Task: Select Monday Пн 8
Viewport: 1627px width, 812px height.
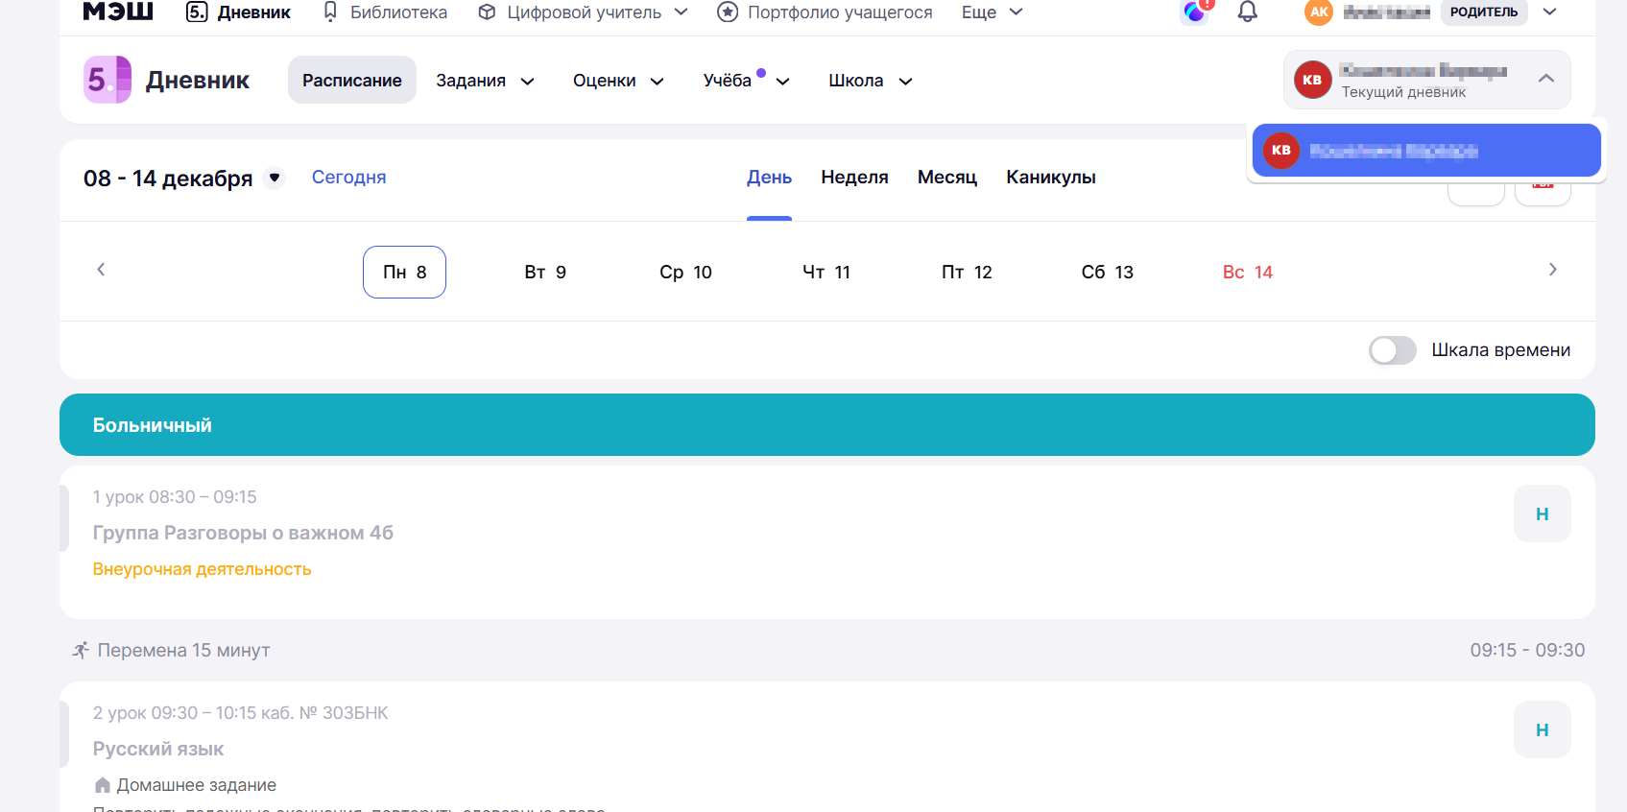Action: point(404,273)
